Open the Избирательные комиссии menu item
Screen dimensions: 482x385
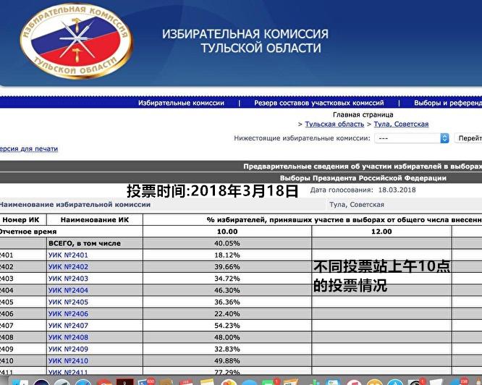tap(181, 103)
